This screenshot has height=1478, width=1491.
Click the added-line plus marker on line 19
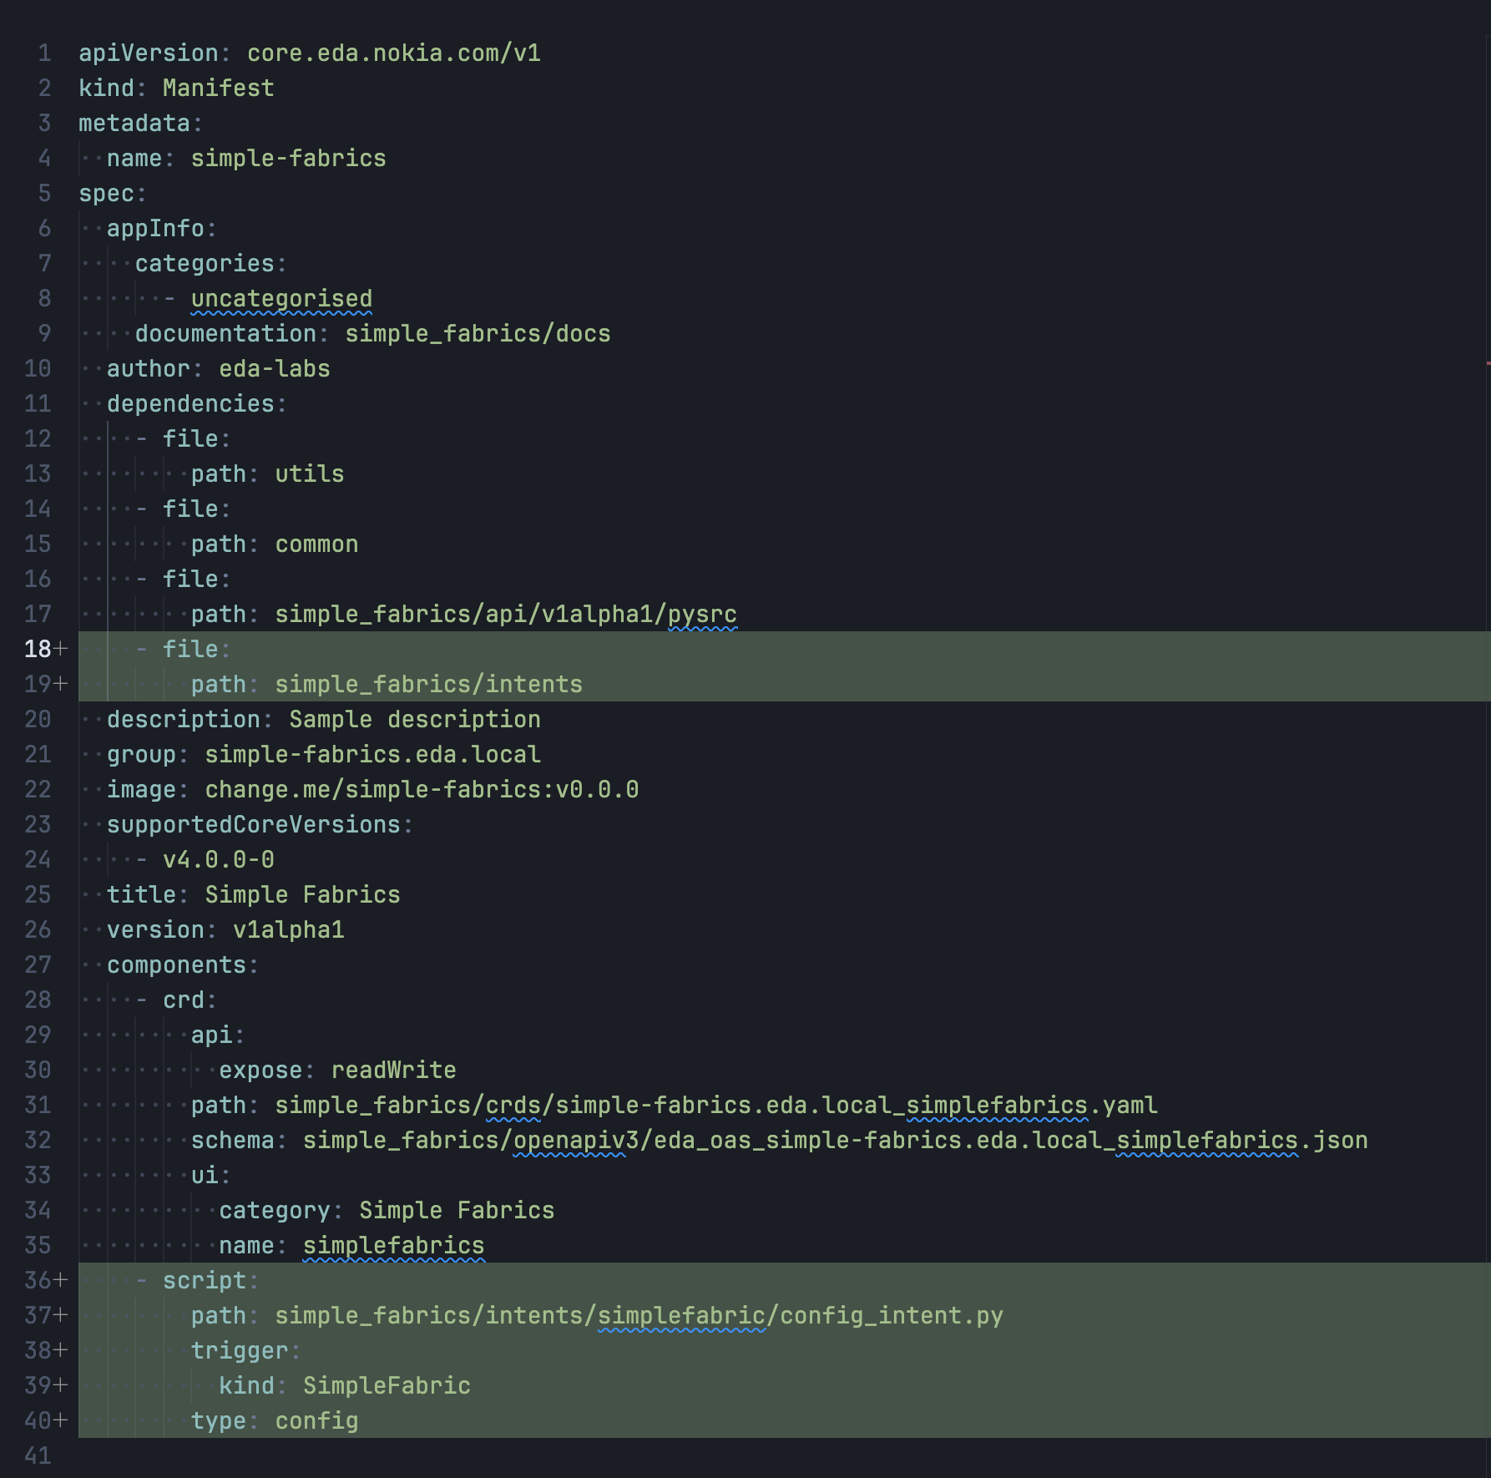click(x=60, y=684)
